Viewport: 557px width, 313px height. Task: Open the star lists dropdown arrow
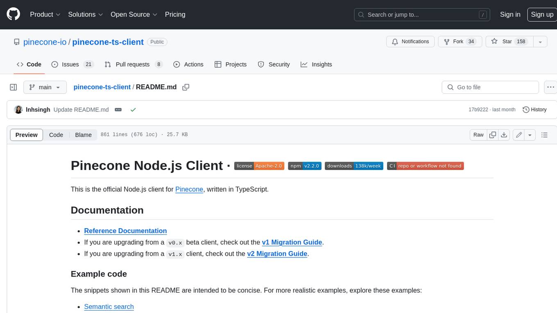pos(540,41)
